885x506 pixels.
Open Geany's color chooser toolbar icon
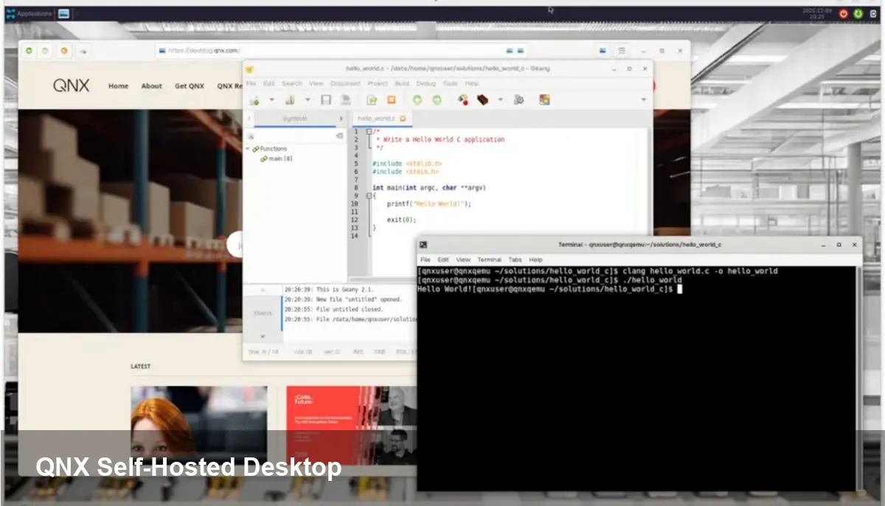544,99
